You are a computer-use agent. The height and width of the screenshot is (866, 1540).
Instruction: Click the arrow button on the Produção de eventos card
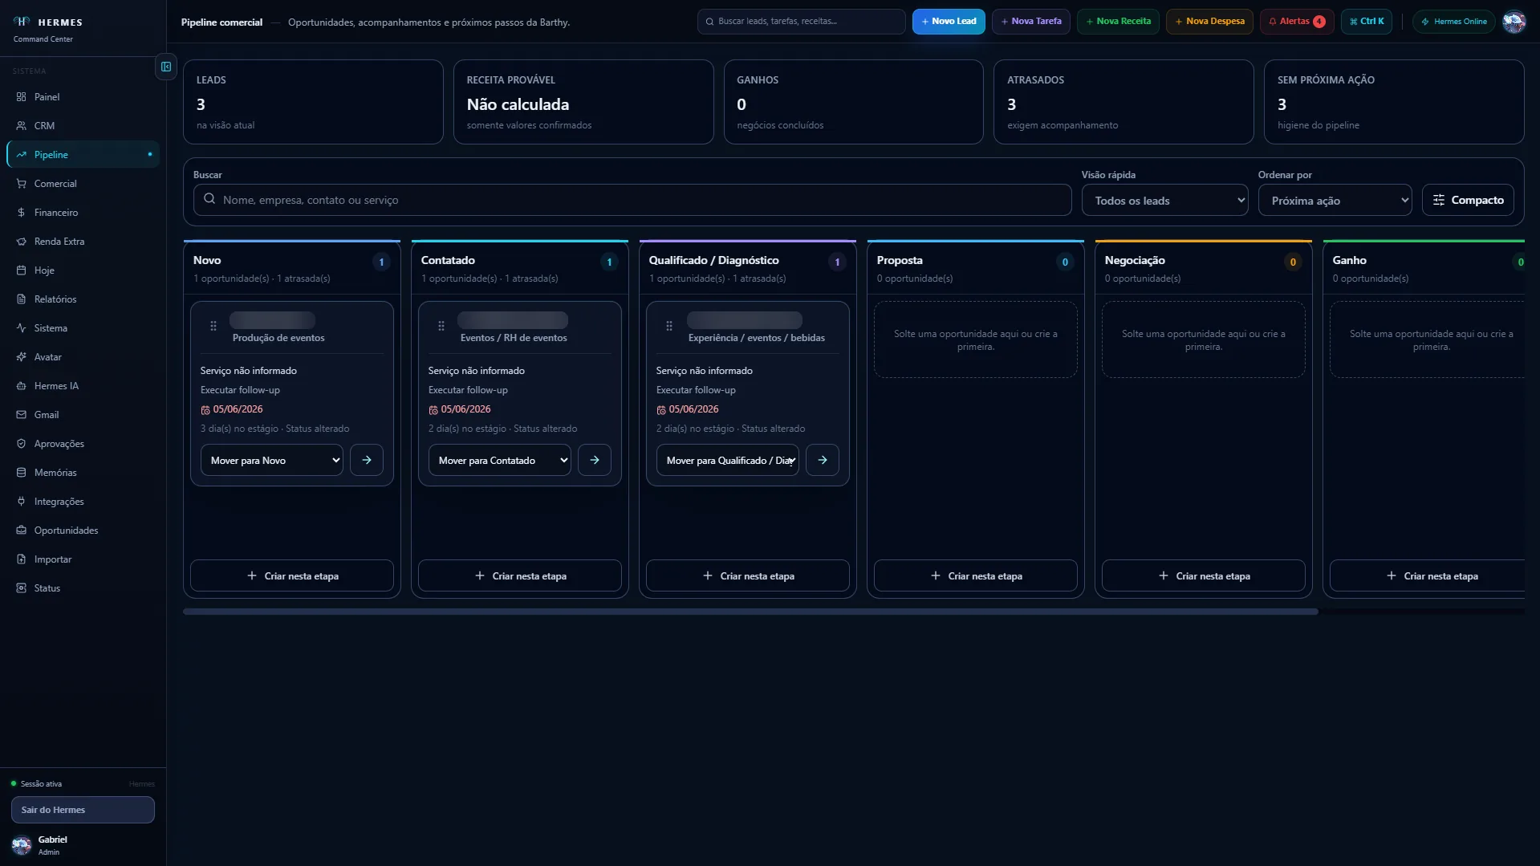[x=367, y=460]
